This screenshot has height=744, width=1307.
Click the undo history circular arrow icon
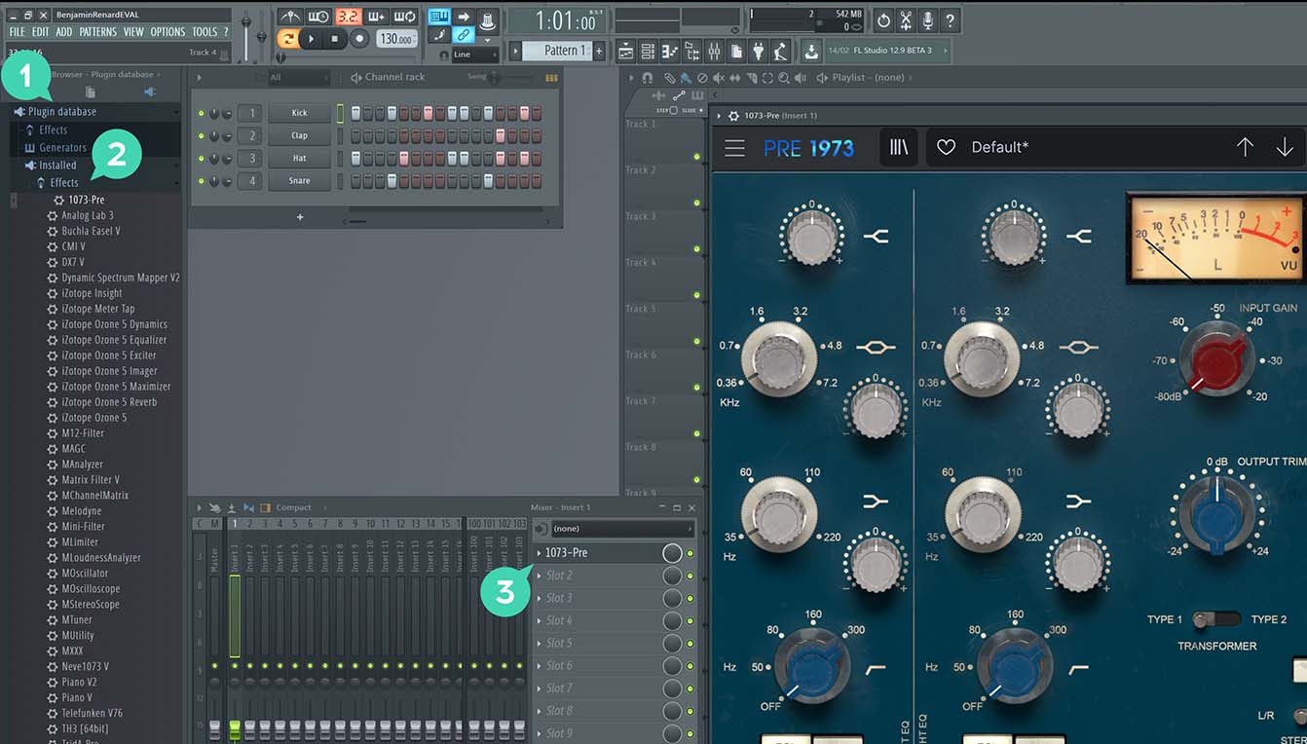pyautogui.click(x=883, y=19)
